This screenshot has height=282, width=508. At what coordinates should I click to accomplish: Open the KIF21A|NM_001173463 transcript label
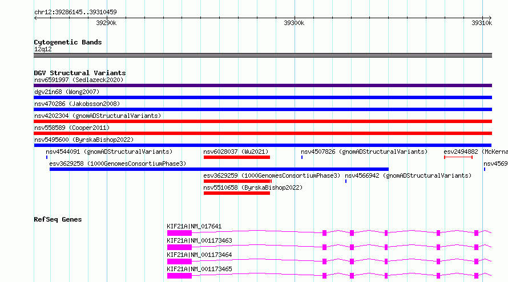point(200,240)
